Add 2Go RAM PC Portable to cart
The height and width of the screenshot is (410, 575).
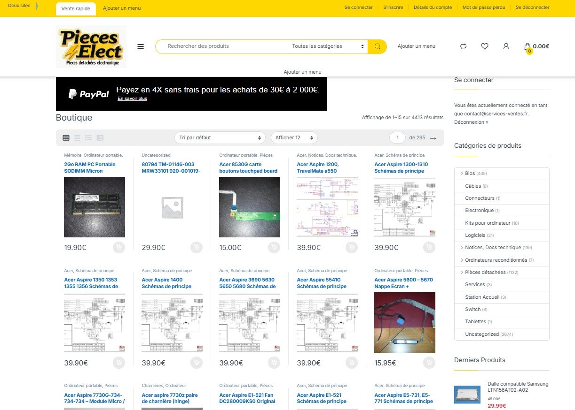(119, 247)
